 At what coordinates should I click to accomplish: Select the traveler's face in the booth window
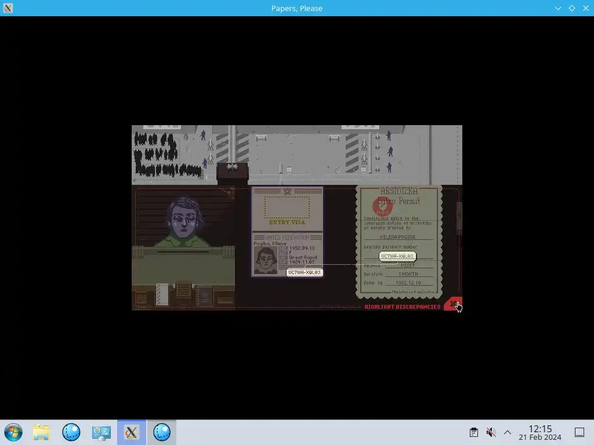184,218
